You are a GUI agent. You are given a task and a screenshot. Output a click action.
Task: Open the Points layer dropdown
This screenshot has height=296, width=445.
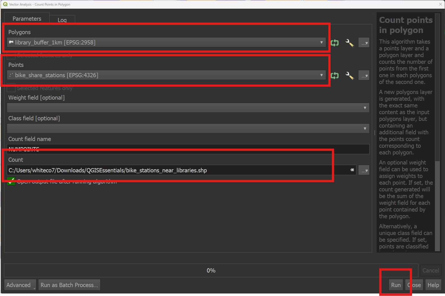pyautogui.click(x=166, y=75)
